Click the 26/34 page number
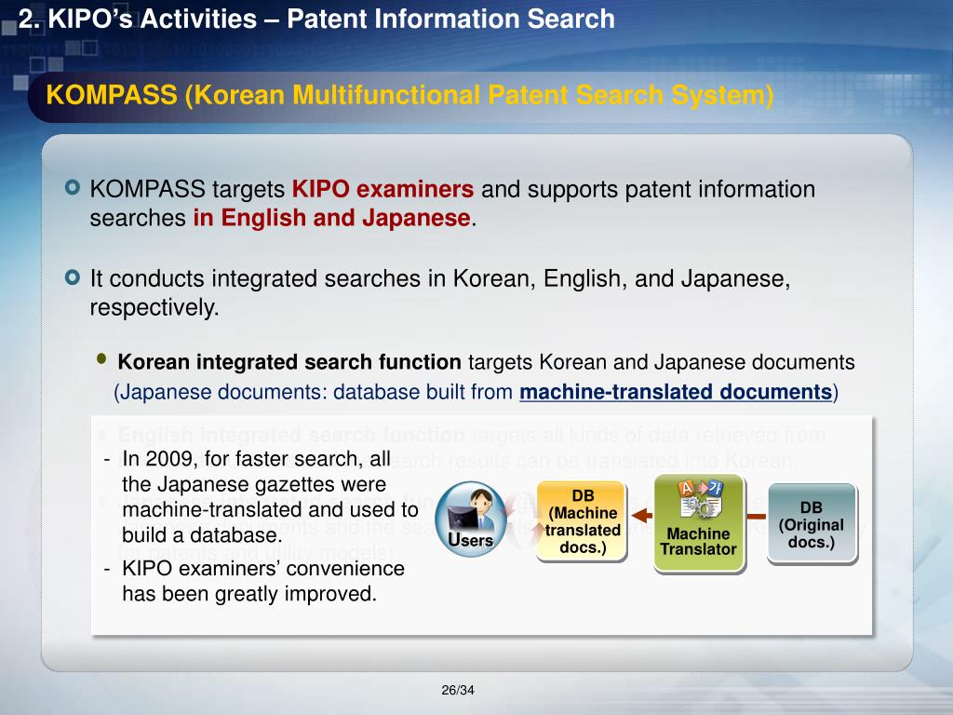The height and width of the screenshot is (715, 953). click(x=458, y=690)
